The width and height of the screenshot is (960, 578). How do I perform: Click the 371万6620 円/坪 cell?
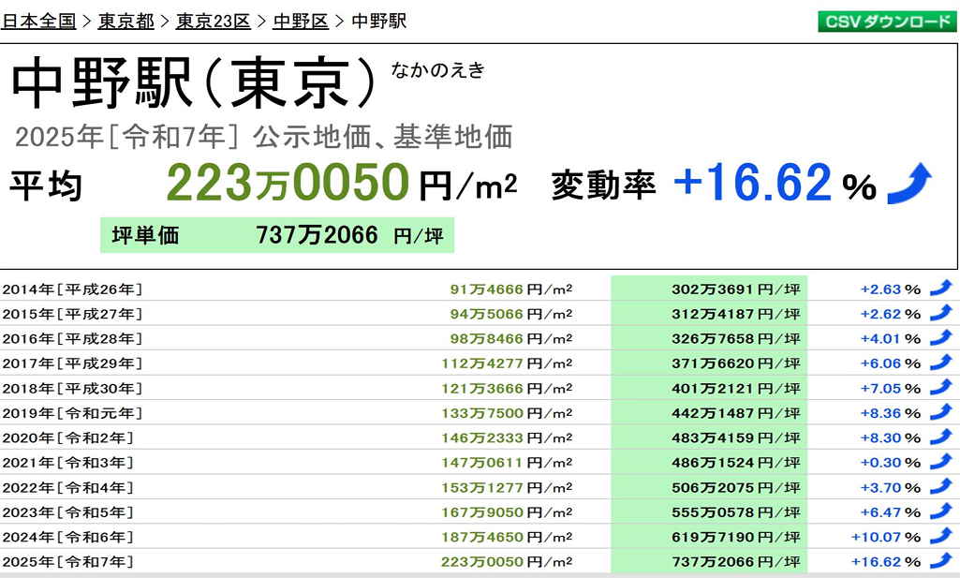pyautogui.click(x=709, y=363)
